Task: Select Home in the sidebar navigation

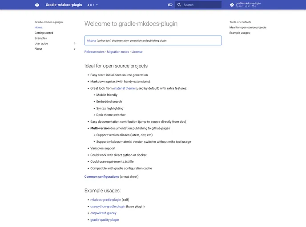Action: pos(38,27)
